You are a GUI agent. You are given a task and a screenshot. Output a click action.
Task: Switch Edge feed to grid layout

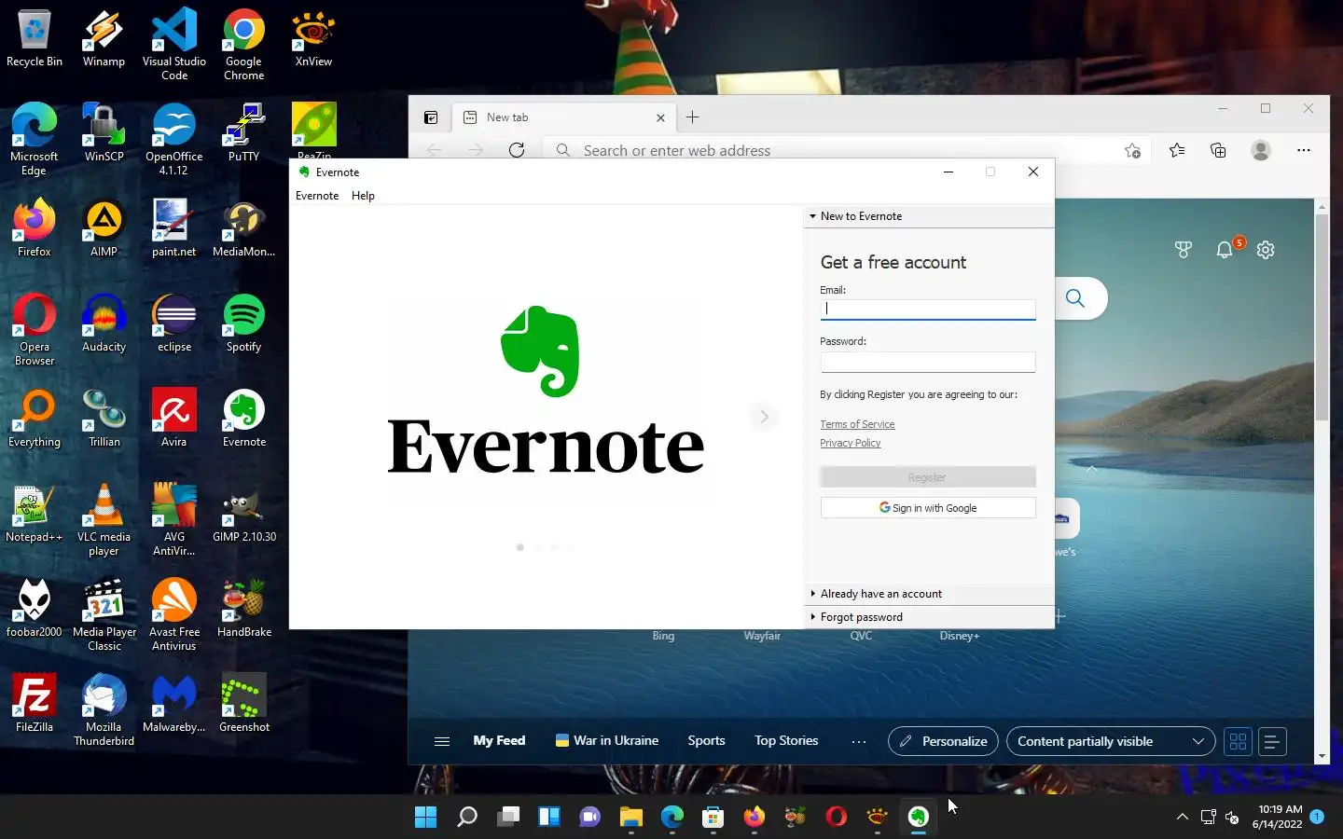coord(1239,741)
